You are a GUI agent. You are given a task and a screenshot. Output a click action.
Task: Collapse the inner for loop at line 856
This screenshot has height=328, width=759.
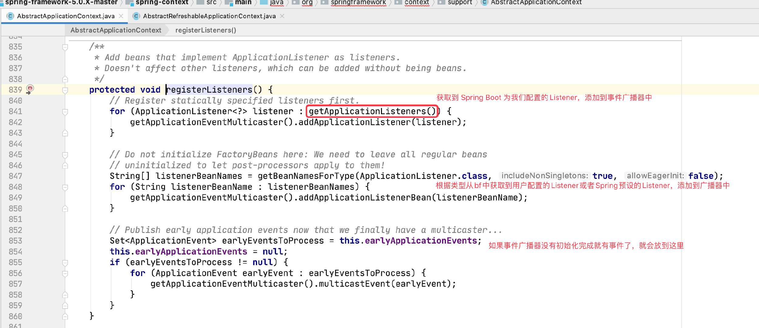(65, 274)
